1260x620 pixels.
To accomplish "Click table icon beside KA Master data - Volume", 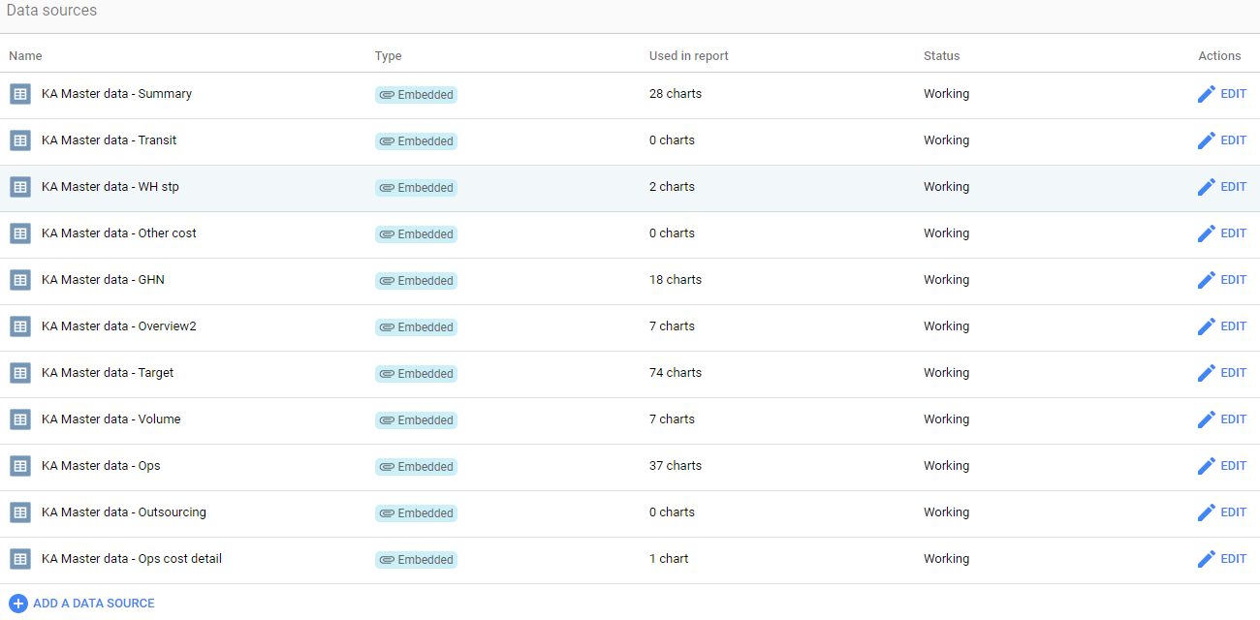I will (20, 419).
